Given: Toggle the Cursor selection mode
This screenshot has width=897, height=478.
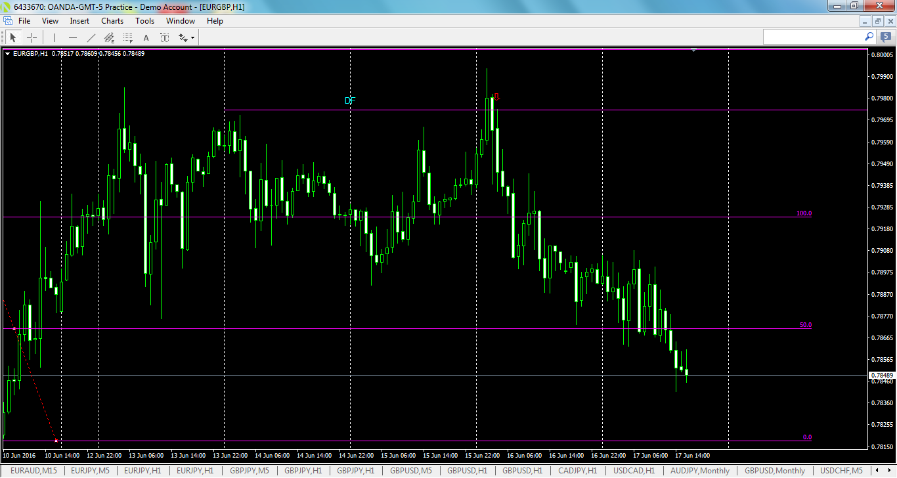Looking at the screenshot, I should 12,37.
